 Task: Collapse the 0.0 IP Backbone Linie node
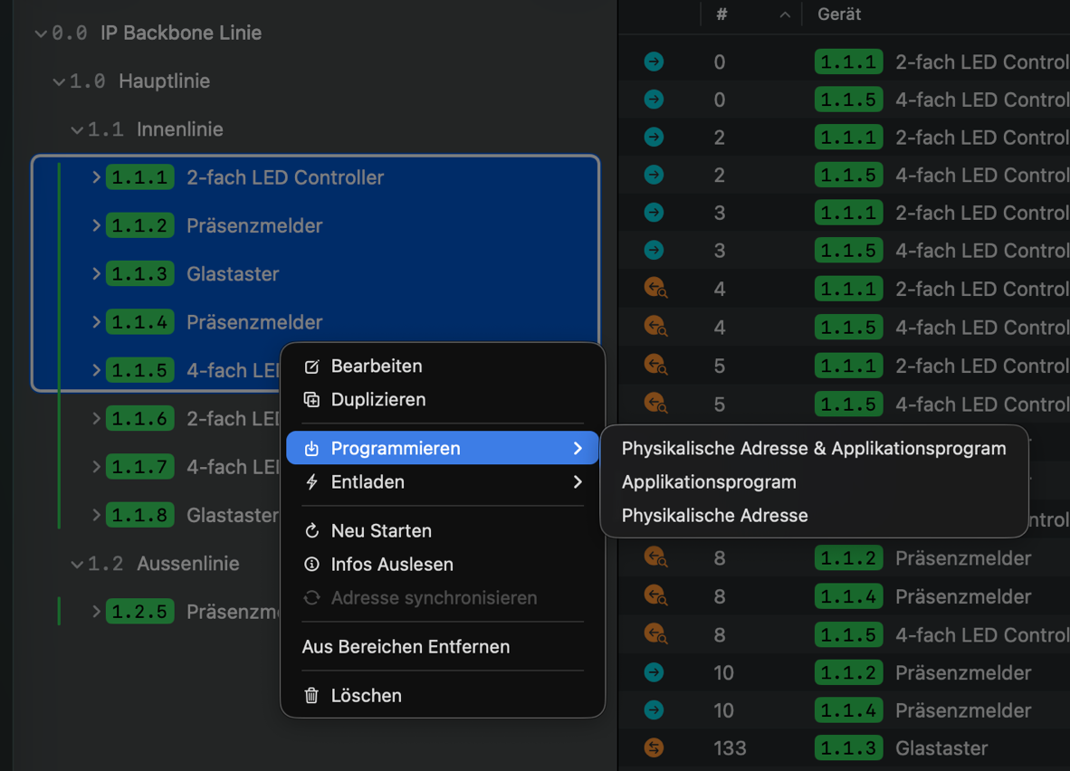41,33
